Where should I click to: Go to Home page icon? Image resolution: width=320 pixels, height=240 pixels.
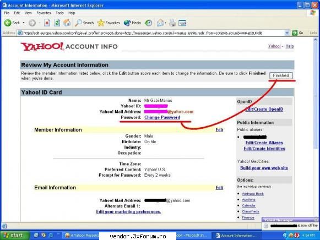[x=67, y=23]
